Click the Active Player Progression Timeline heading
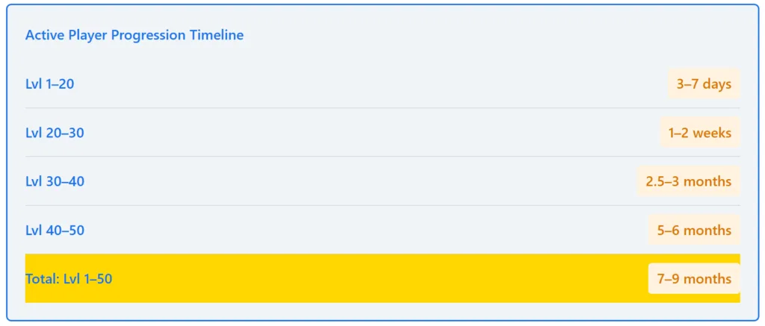 point(134,35)
